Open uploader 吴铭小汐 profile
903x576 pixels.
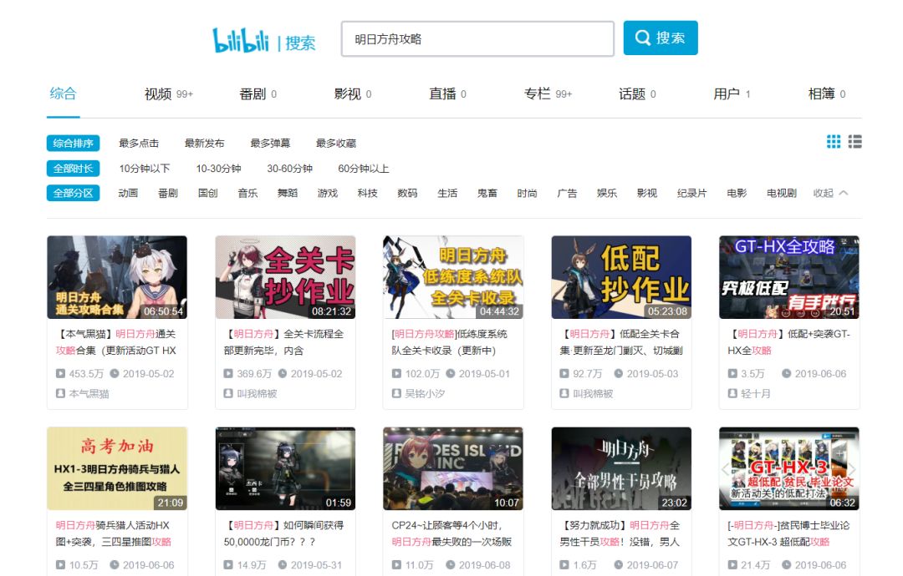click(x=425, y=394)
